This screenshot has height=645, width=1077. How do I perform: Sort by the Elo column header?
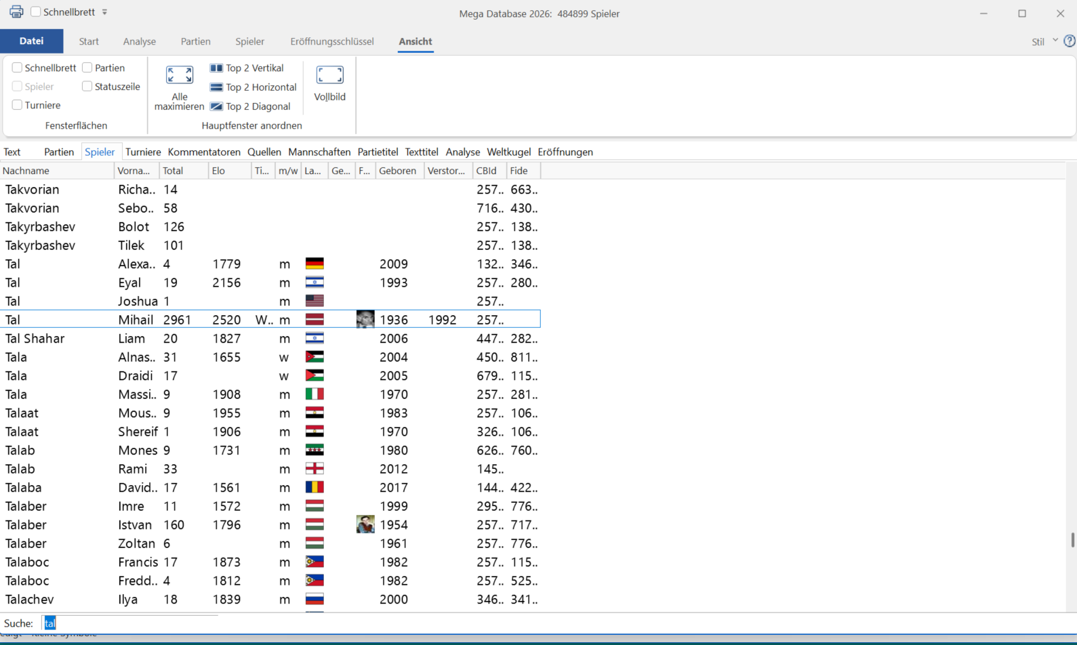pyautogui.click(x=230, y=171)
